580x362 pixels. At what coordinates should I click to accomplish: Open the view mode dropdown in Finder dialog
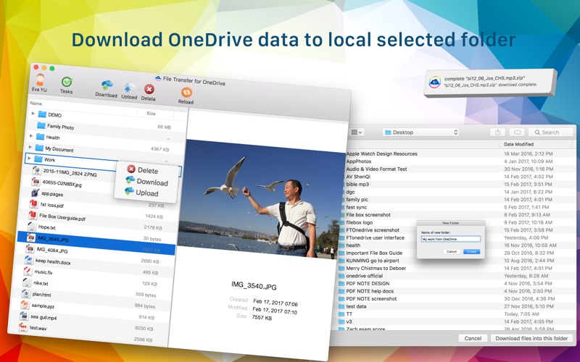[357, 132]
